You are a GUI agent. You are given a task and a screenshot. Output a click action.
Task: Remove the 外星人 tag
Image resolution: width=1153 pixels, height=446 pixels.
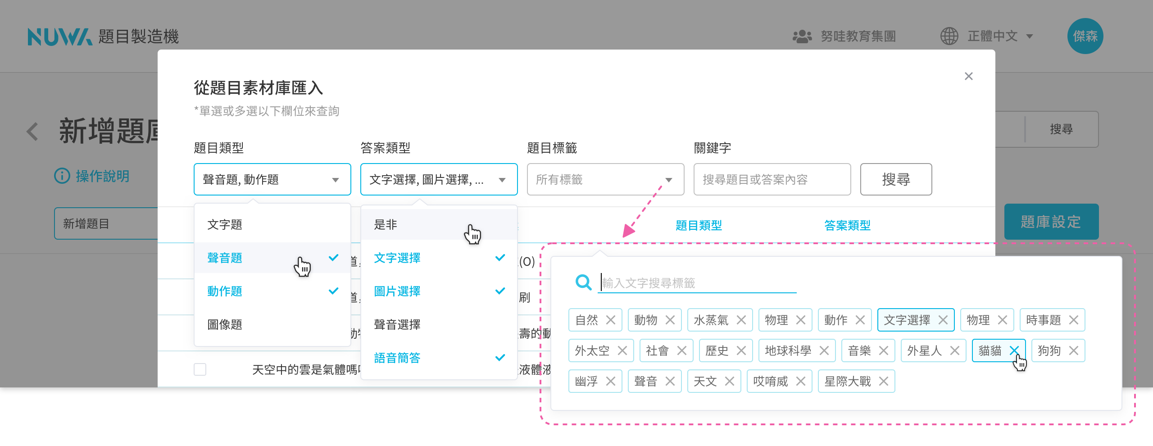pyautogui.click(x=955, y=350)
